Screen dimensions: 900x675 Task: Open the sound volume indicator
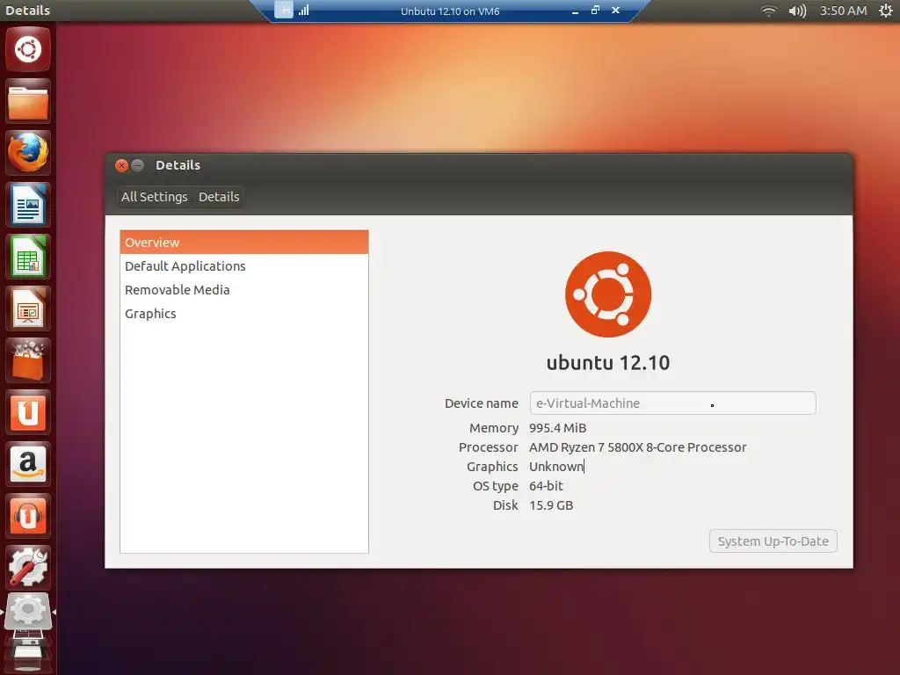tap(797, 11)
